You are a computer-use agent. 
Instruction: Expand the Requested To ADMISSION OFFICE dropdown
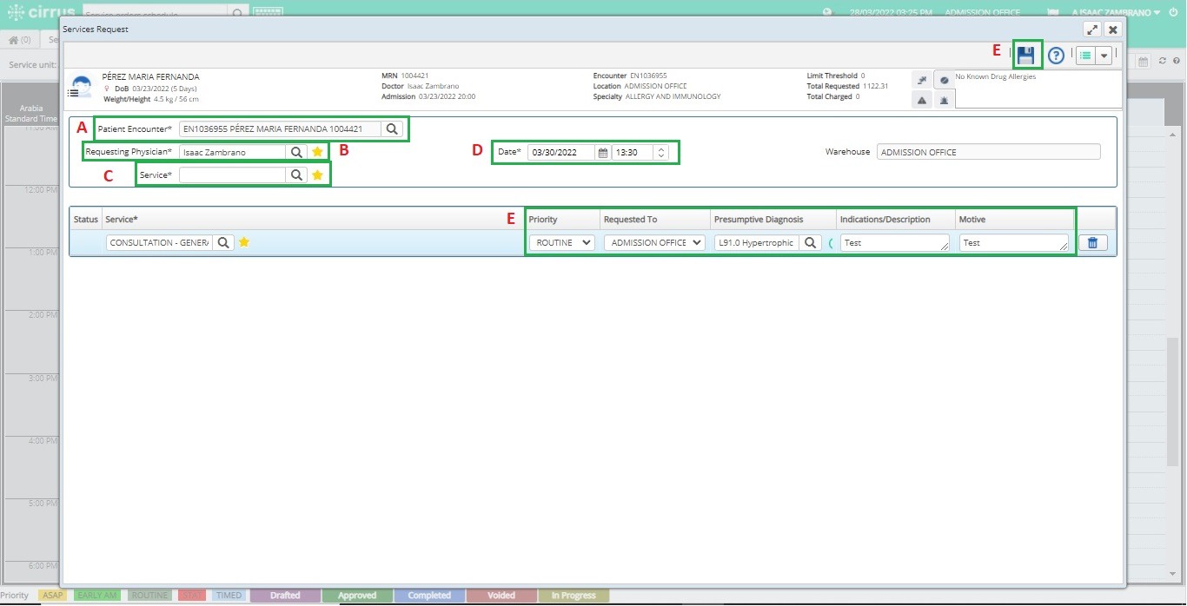pyautogui.click(x=654, y=243)
